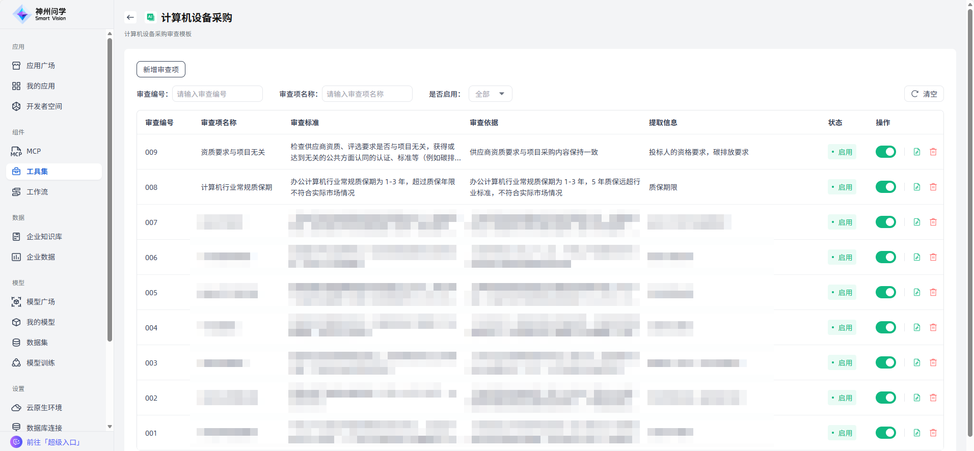The height and width of the screenshot is (451, 974).
Task: Toggle the enable switch for row 003
Action: 885,362
